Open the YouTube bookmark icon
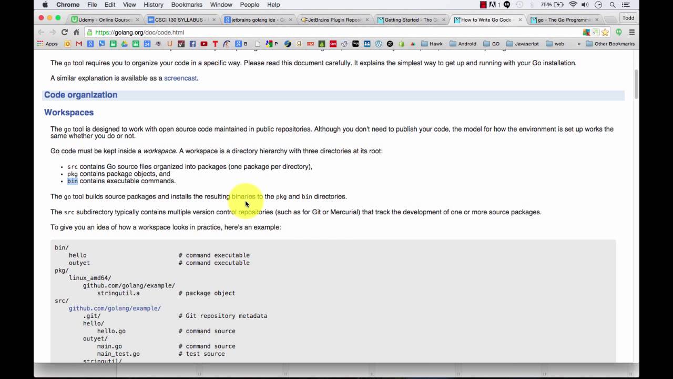Screen dimensions: 673x379 [x=203, y=44]
